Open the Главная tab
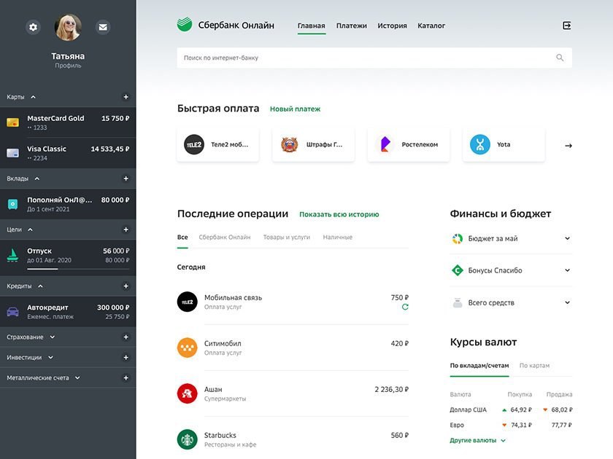This screenshot has width=613, height=459. (x=311, y=25)
